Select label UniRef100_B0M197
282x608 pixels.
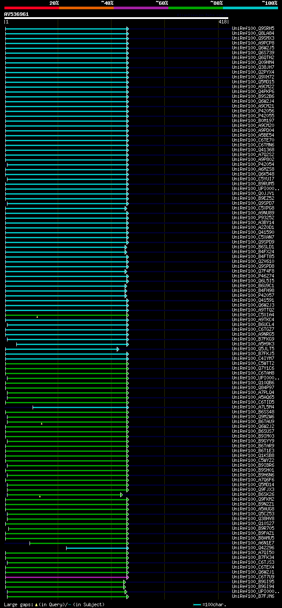point(253,120)
